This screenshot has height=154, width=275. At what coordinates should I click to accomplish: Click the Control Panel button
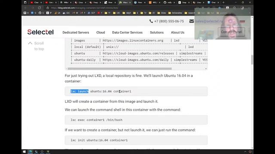pyautogui.click(x=231, y=32)
